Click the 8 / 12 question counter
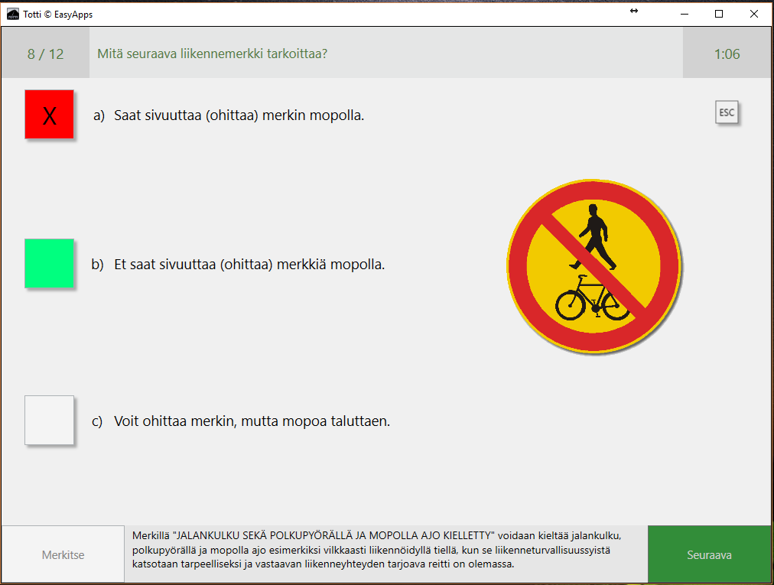The height and width of the screenshot is (585, 774). point(46,54)
